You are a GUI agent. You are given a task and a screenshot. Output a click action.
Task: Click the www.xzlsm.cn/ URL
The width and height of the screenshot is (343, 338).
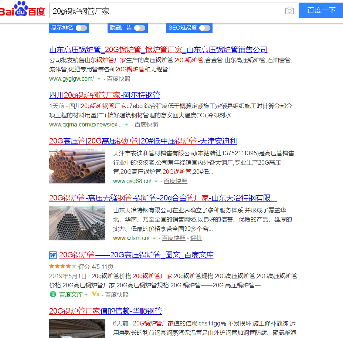(x=131, y=238)
